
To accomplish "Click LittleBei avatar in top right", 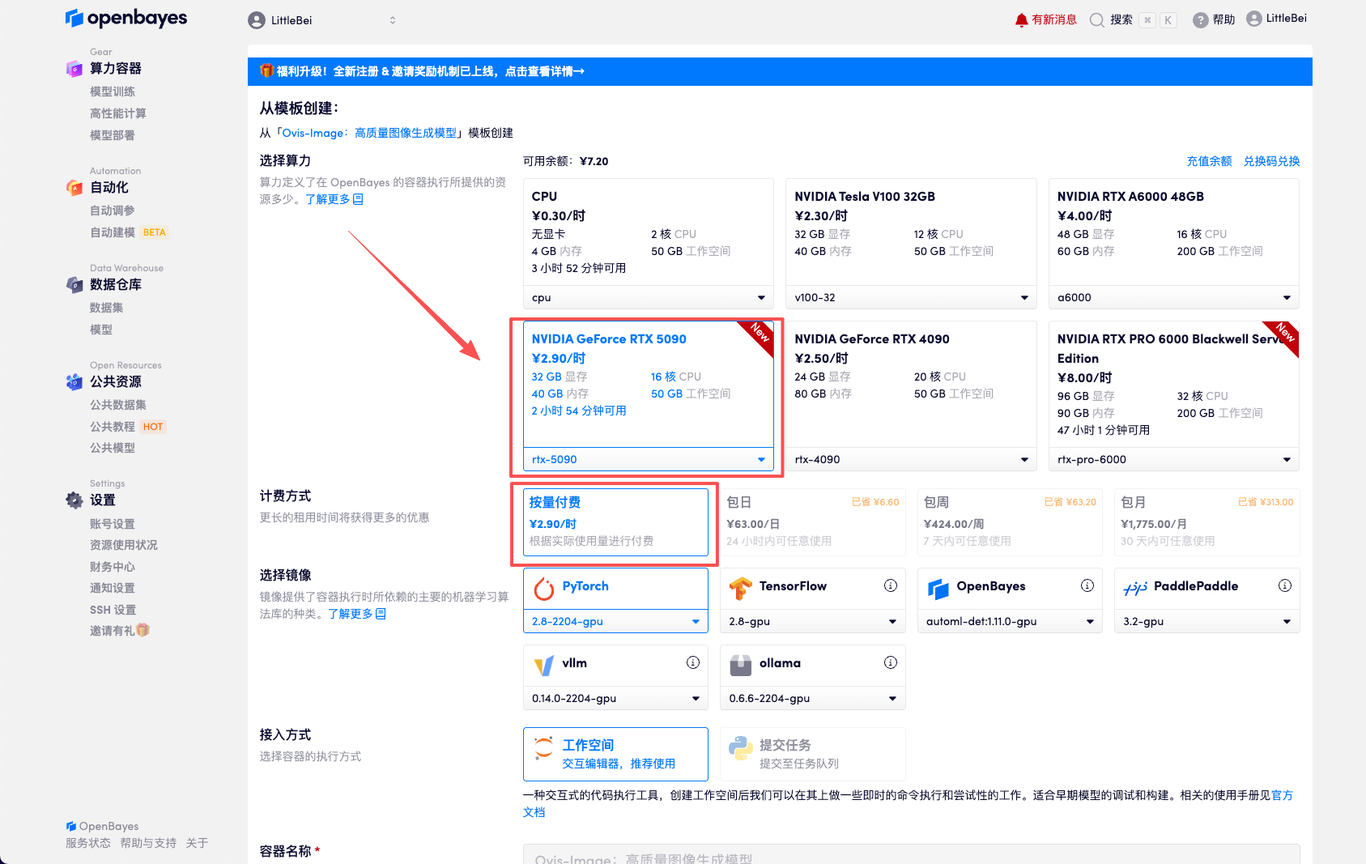I will click(1254, 19).
